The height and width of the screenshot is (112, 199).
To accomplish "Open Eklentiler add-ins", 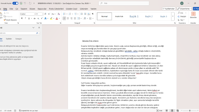I will (x=193, y=15).
